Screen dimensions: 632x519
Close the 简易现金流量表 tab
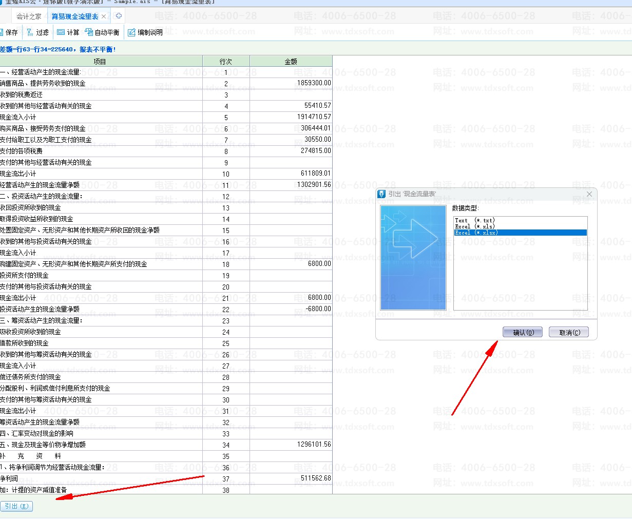pos(104,16)
